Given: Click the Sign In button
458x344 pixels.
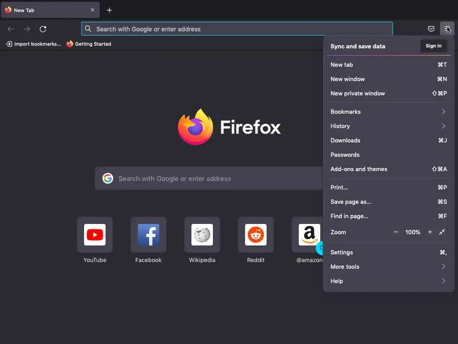Looking at the screenshot, I should 433,46.
